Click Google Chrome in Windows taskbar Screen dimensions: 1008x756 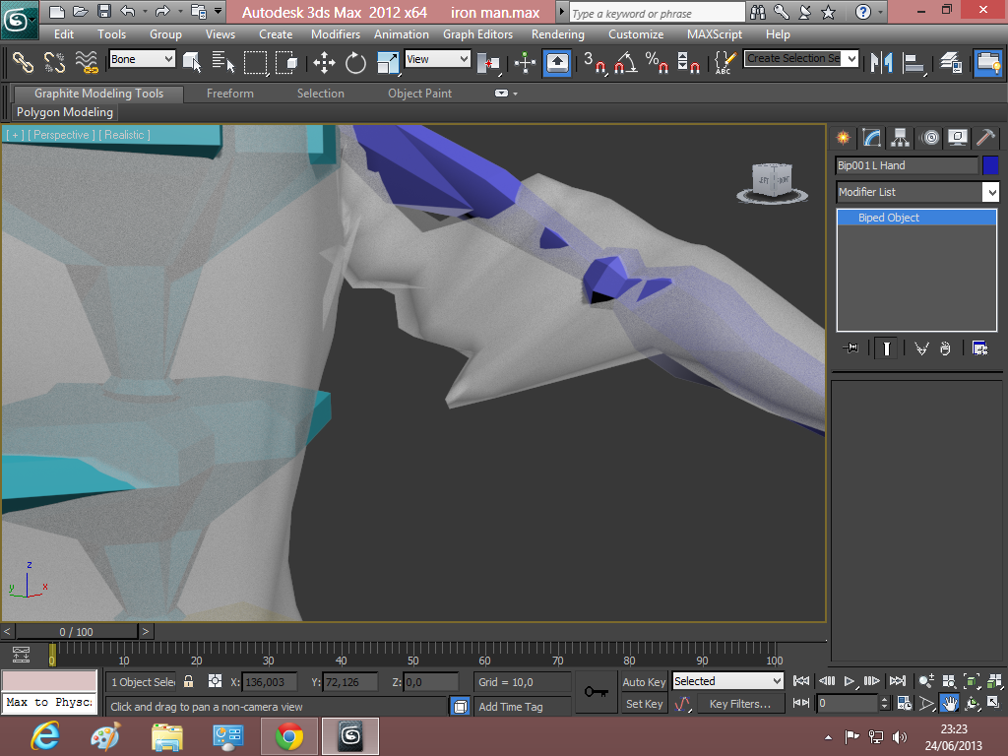(289, 736)
